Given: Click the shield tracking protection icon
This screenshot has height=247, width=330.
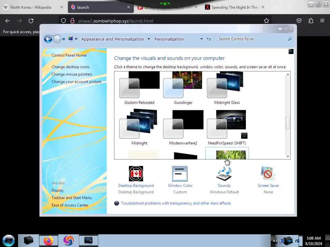Looking at the screenshot, I should (63, 21).
